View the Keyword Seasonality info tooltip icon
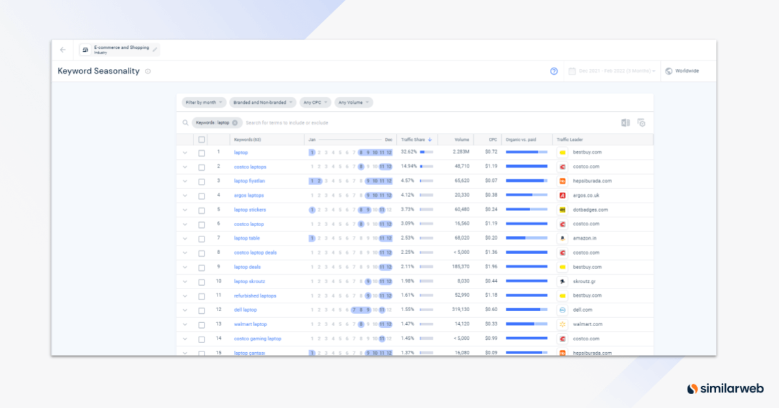The width and height of the screenshot is (779, 408). tap(147, 71)
